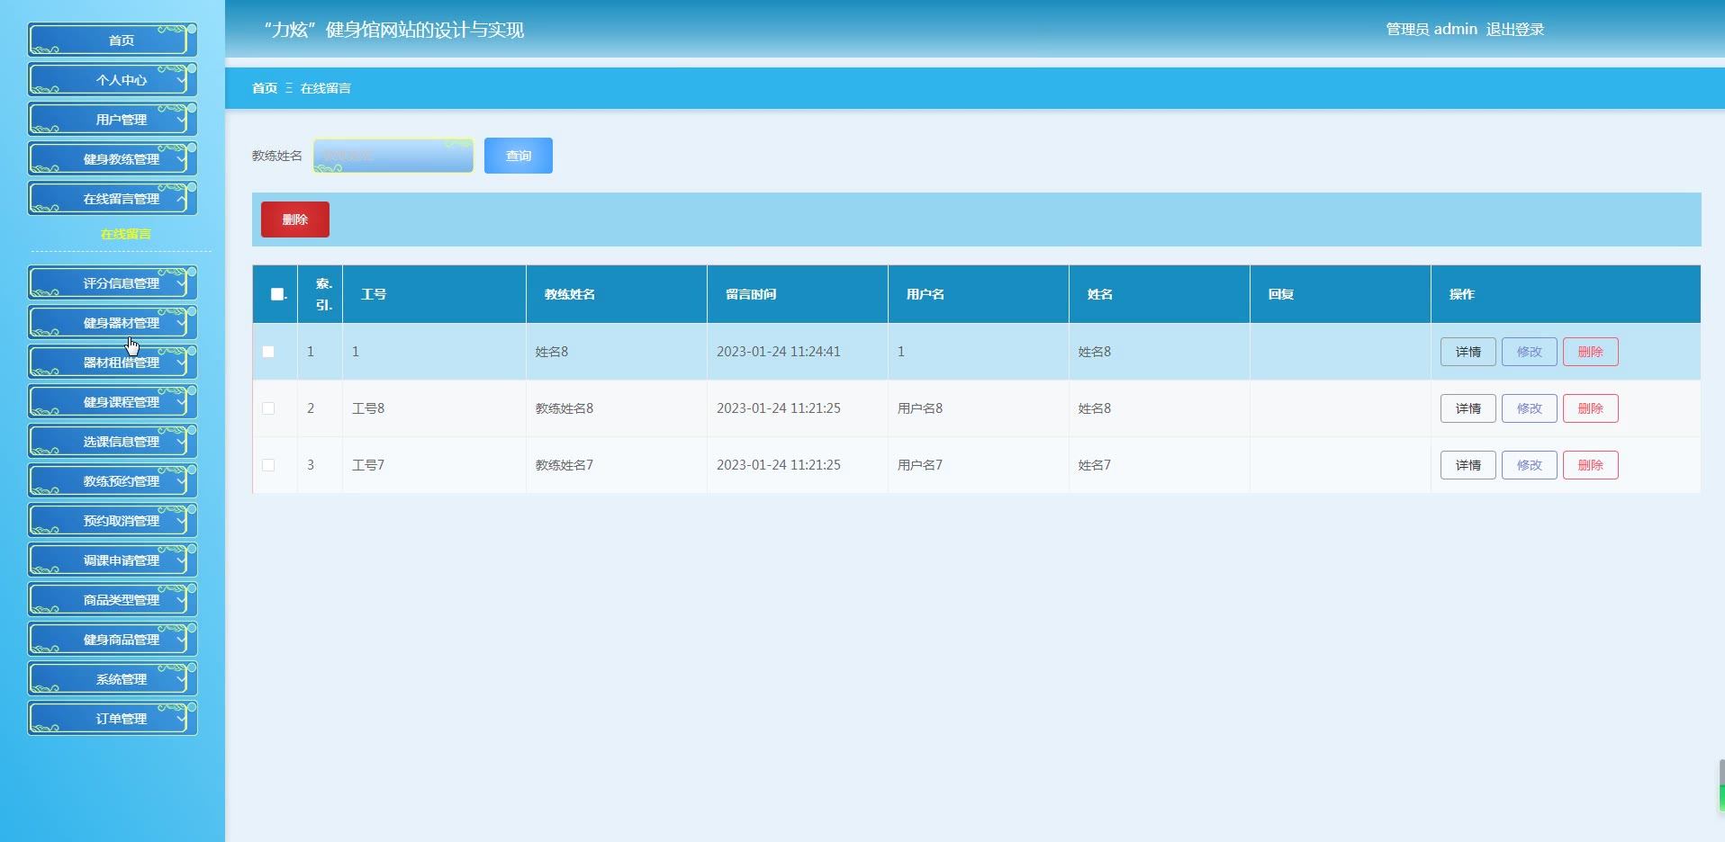Click the chevron arrow on 个人中心
The image size is (1725, 842).
(181, 80)
